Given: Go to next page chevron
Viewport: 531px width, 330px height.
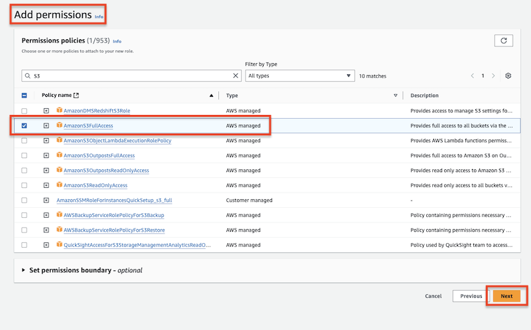Looking at the screenshot, I should 493,76.
